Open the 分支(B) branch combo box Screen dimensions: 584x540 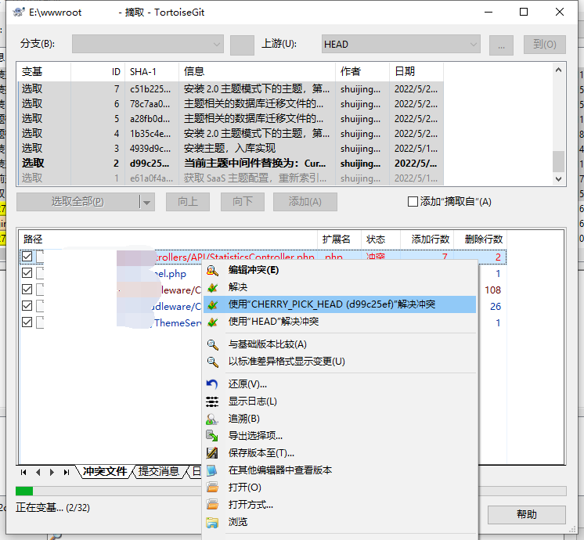(148, 45)
